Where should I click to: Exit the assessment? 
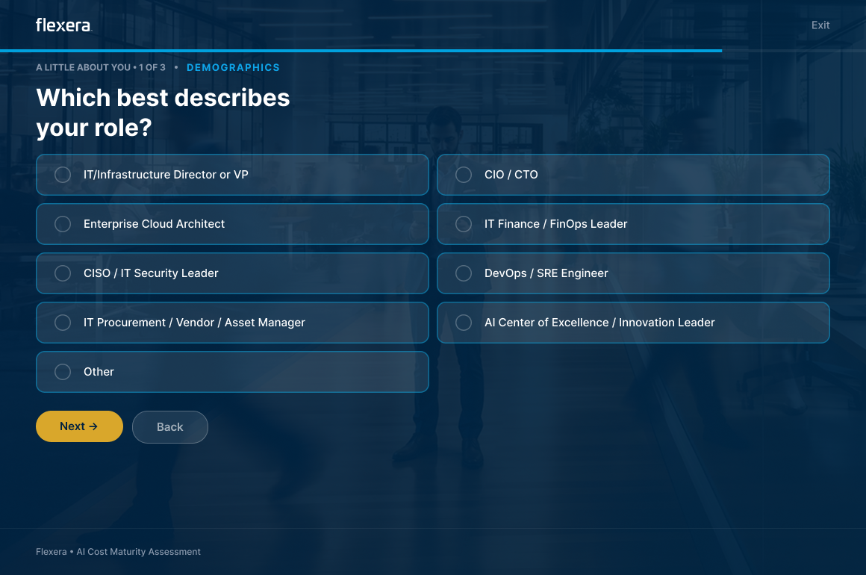tap(820, 25)
